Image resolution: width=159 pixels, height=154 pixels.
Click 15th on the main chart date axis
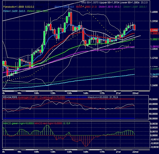69,93
